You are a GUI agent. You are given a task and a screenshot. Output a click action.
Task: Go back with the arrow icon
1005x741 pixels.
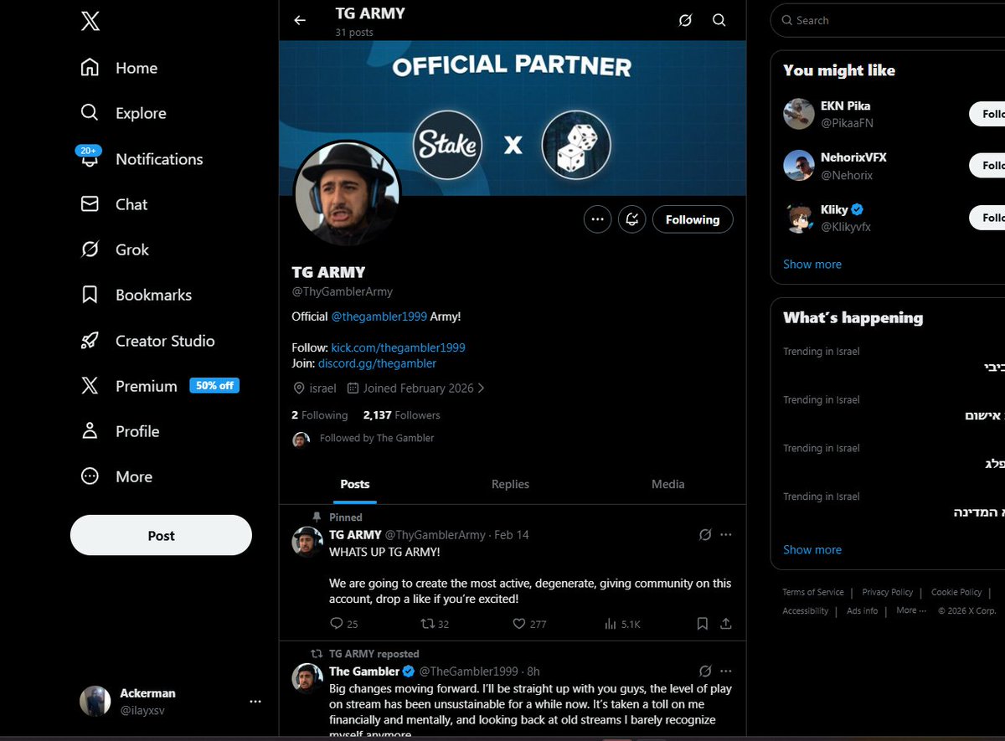(300, 20)
